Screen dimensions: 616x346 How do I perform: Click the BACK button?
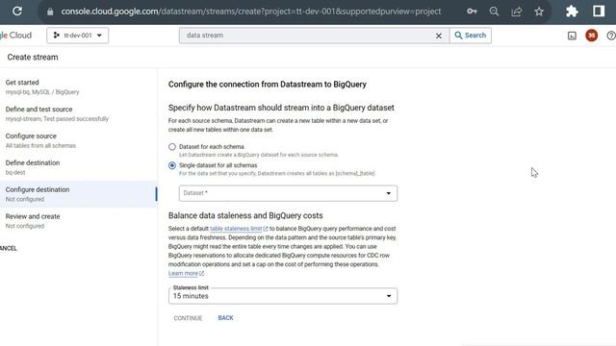click(225, 318)
